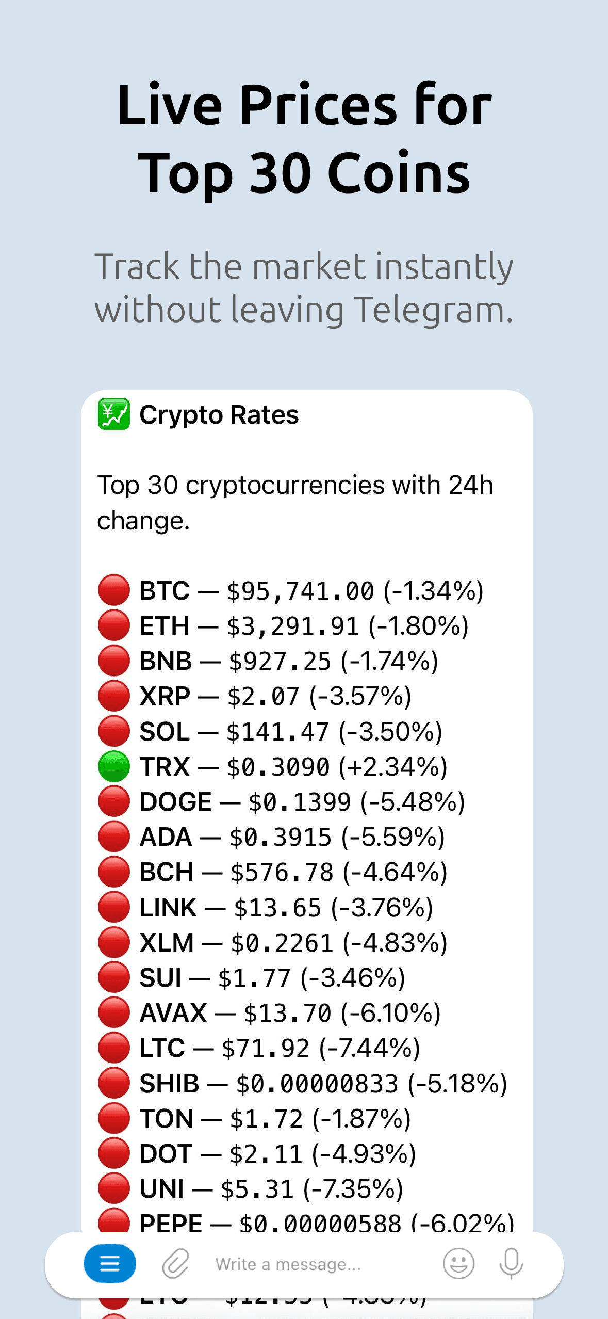The height and width of the screenshot is (1319, 608).
Task: Click the AVAX price line
Action: [x=290, y=1012]
